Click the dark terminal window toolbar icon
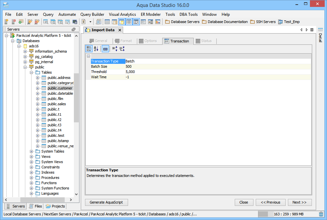Viewport: 327px width, 220px height. pos(75,22)
